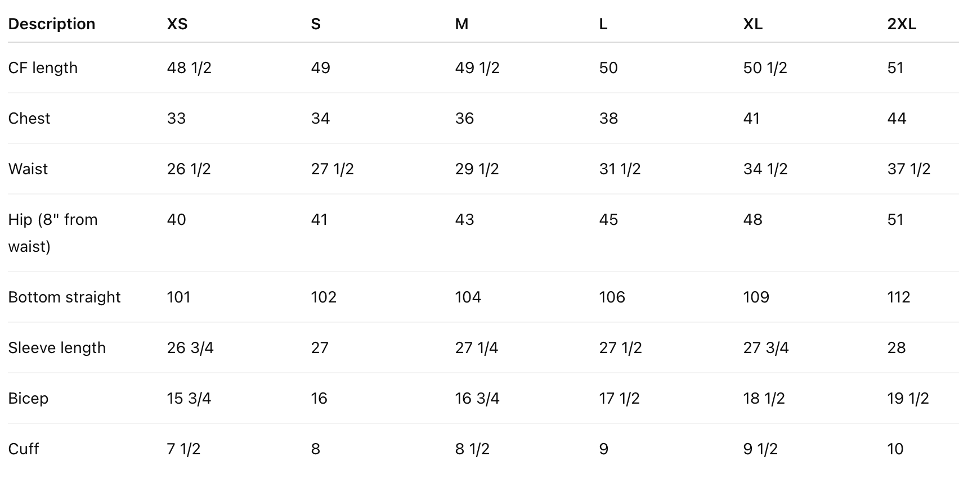Click the M hip value 43

[x=464, y=220]
